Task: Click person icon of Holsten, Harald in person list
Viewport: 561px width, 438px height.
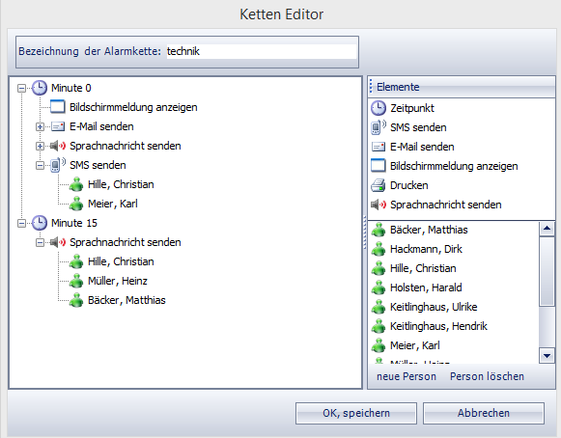Action: point(379,287)
